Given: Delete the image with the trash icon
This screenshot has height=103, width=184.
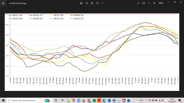Looking at the screenshot, I should click(92, 3).
